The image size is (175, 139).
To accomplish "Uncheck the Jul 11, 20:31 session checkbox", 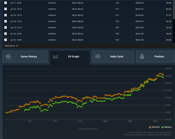I will click(5, 3).
